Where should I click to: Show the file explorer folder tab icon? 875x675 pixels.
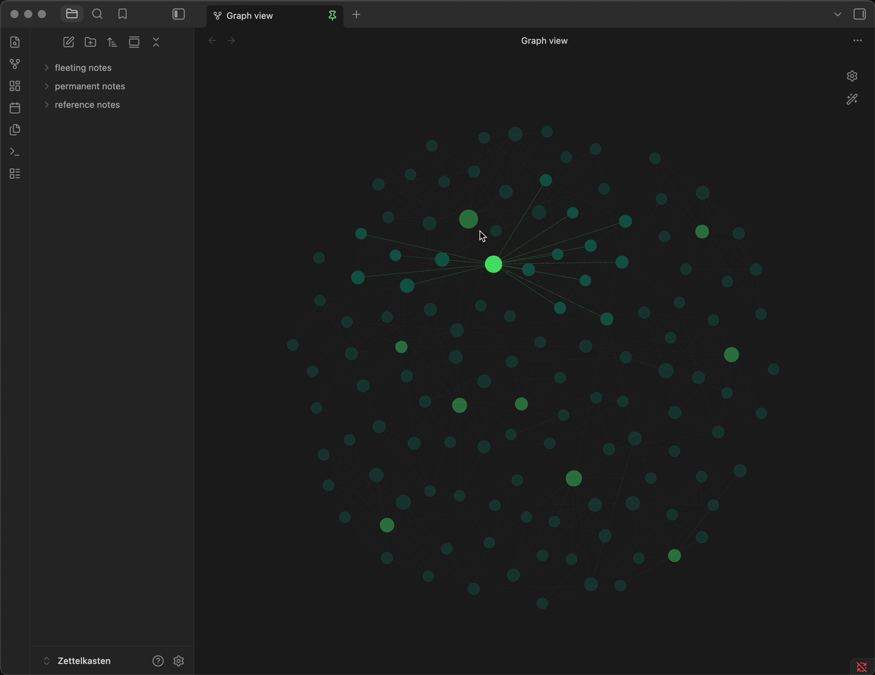click(71, 14)
